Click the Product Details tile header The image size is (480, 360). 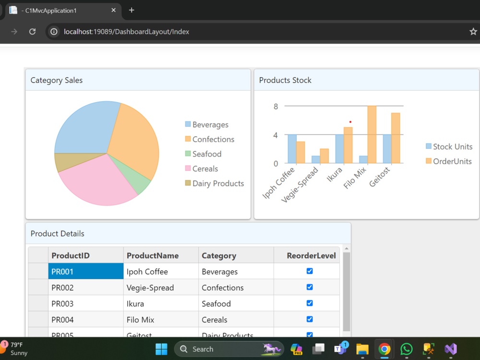(x=188, y=233)
